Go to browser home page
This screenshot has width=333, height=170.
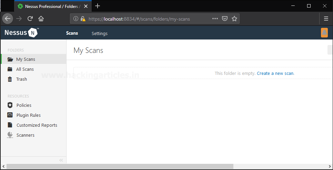[x=41, y=19]
